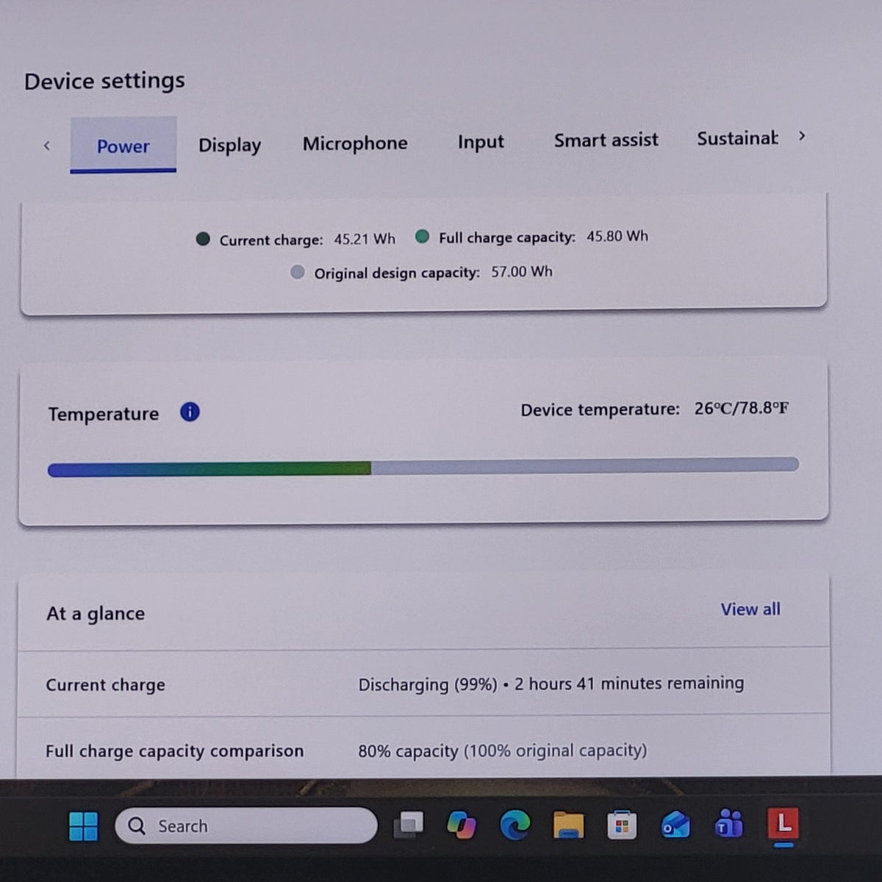Click the device temperature progress bar
Screen dimensions: 882x882
[x=423, y=467]
